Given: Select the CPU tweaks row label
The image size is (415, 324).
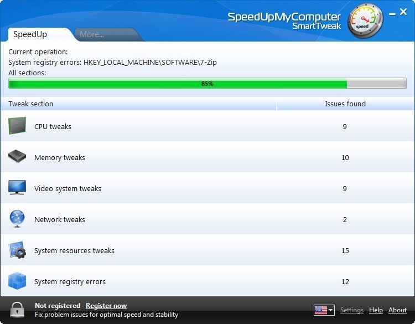Looking at the screenshot, I should (x=53, y=127).
